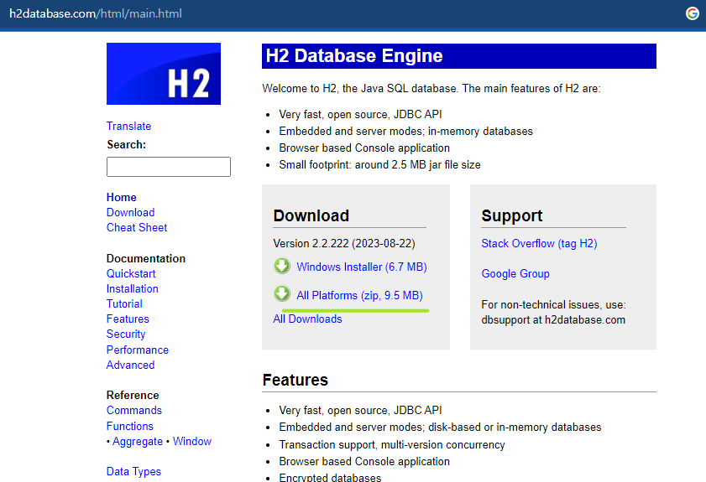Open the Functions reference link
Image resolution: width=706 pixels, height=482 pixels.
(x=129, y=426)
